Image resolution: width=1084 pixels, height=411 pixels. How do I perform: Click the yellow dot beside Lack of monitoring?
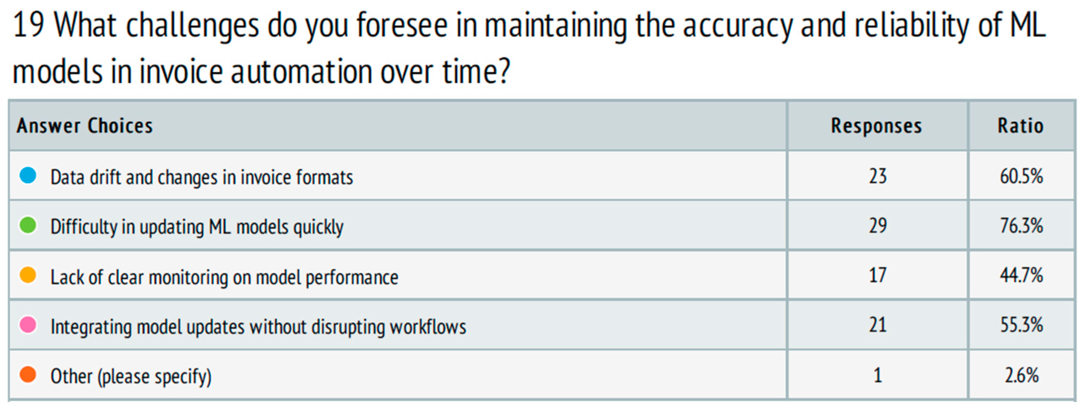[28, 275]
